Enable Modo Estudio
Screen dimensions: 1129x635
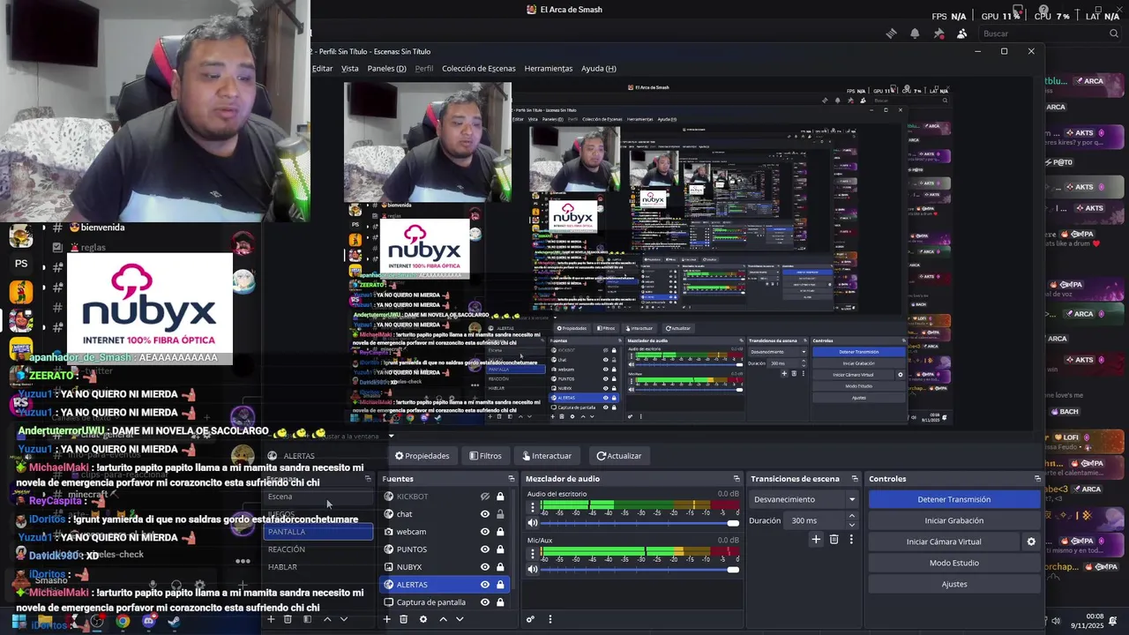click(x=953, y=563)
